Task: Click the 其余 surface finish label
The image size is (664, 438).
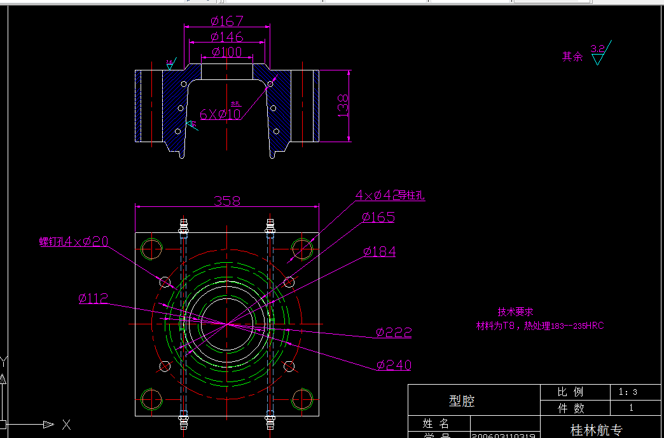Action: [x=572, y=57]
